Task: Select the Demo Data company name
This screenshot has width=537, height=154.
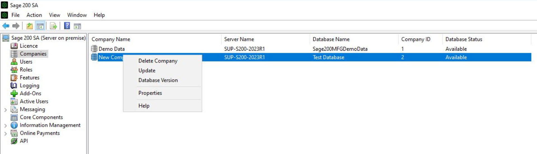Action: 112,49
